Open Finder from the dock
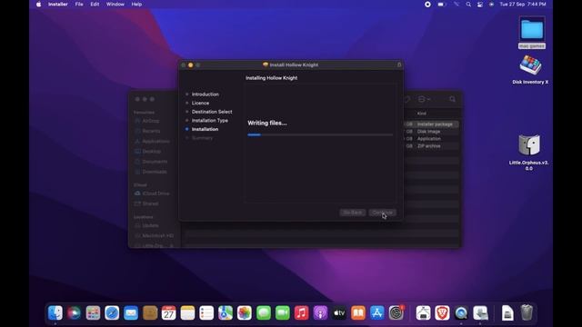582x327 pixels. (x=55, y=312)
